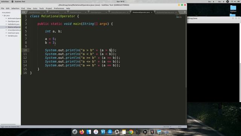Collapse the Java folder in sidebar
Screen dimensions: 241x136
[3, 15]
